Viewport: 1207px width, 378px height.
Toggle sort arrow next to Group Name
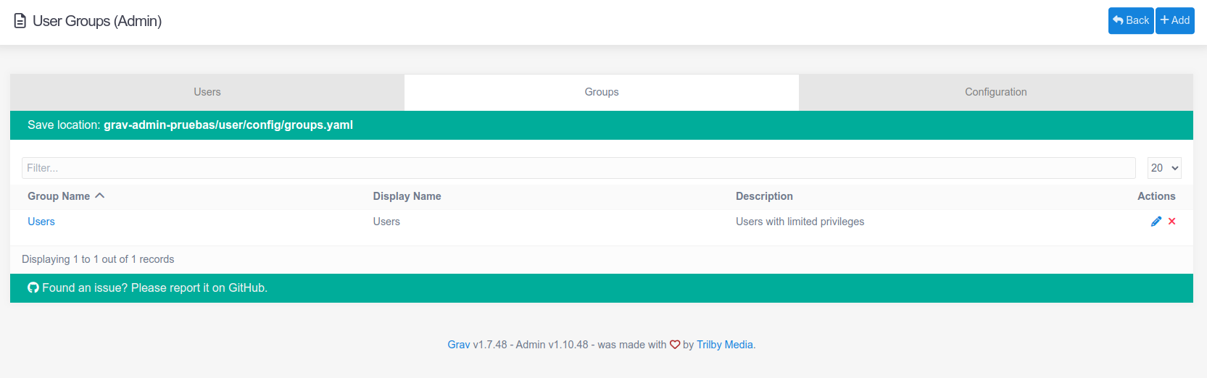point(100,196)
